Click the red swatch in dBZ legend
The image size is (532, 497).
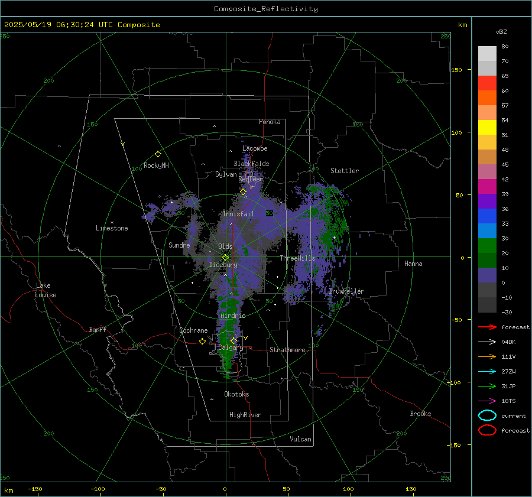[487, 83]
